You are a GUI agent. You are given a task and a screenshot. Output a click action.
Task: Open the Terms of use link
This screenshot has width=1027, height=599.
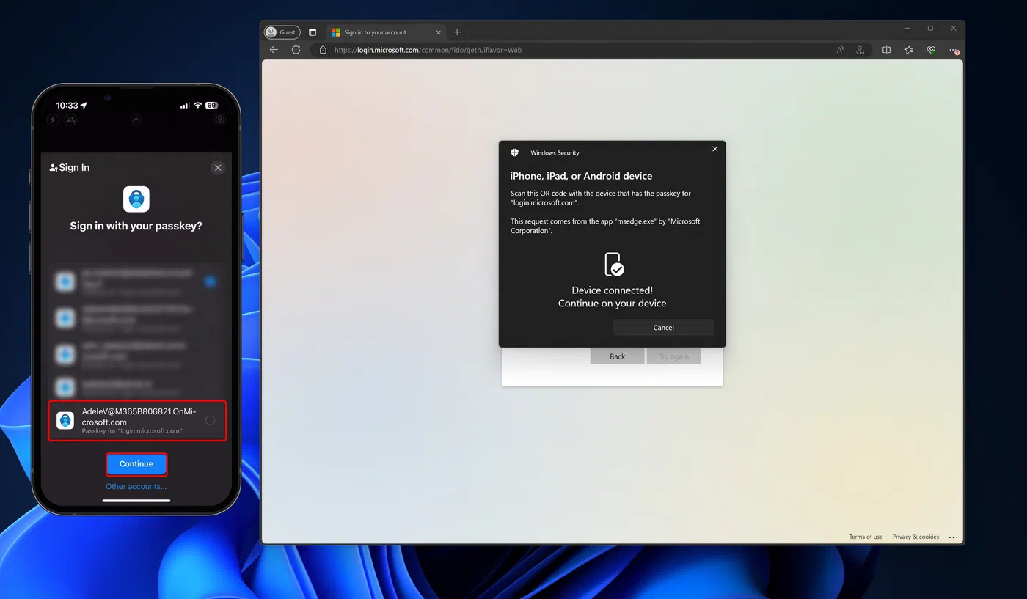[866, 537]
